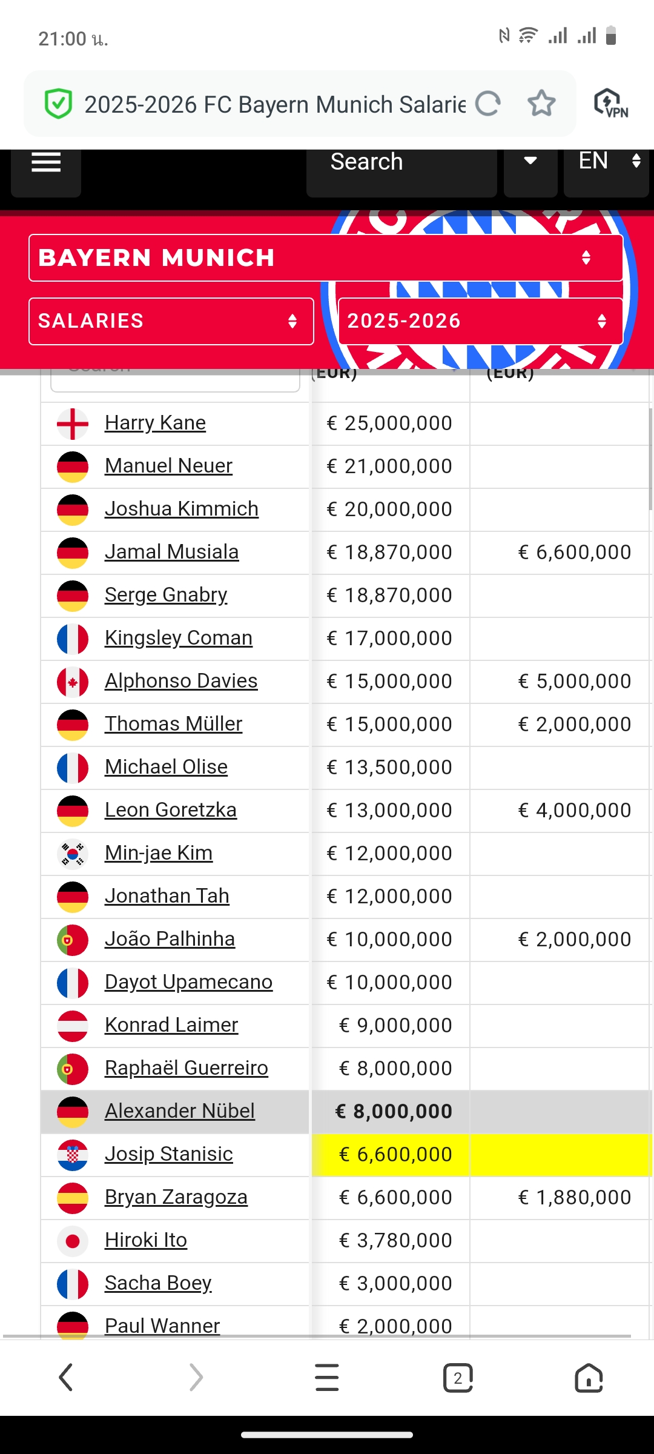Open the browser bottom menu icon
Image resolution: width=654 pixels, height=1454 pixels.
point(327,1378)
